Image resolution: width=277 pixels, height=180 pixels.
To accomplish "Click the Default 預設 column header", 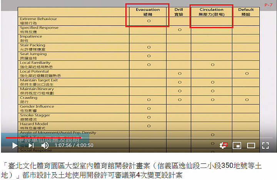I will pos(246,12).
